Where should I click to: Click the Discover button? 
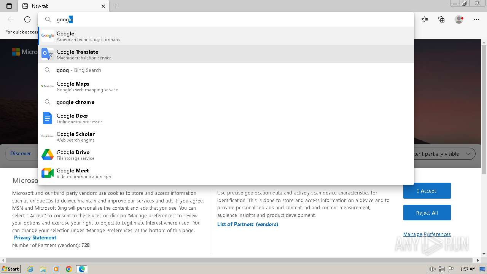coord(21,153)
